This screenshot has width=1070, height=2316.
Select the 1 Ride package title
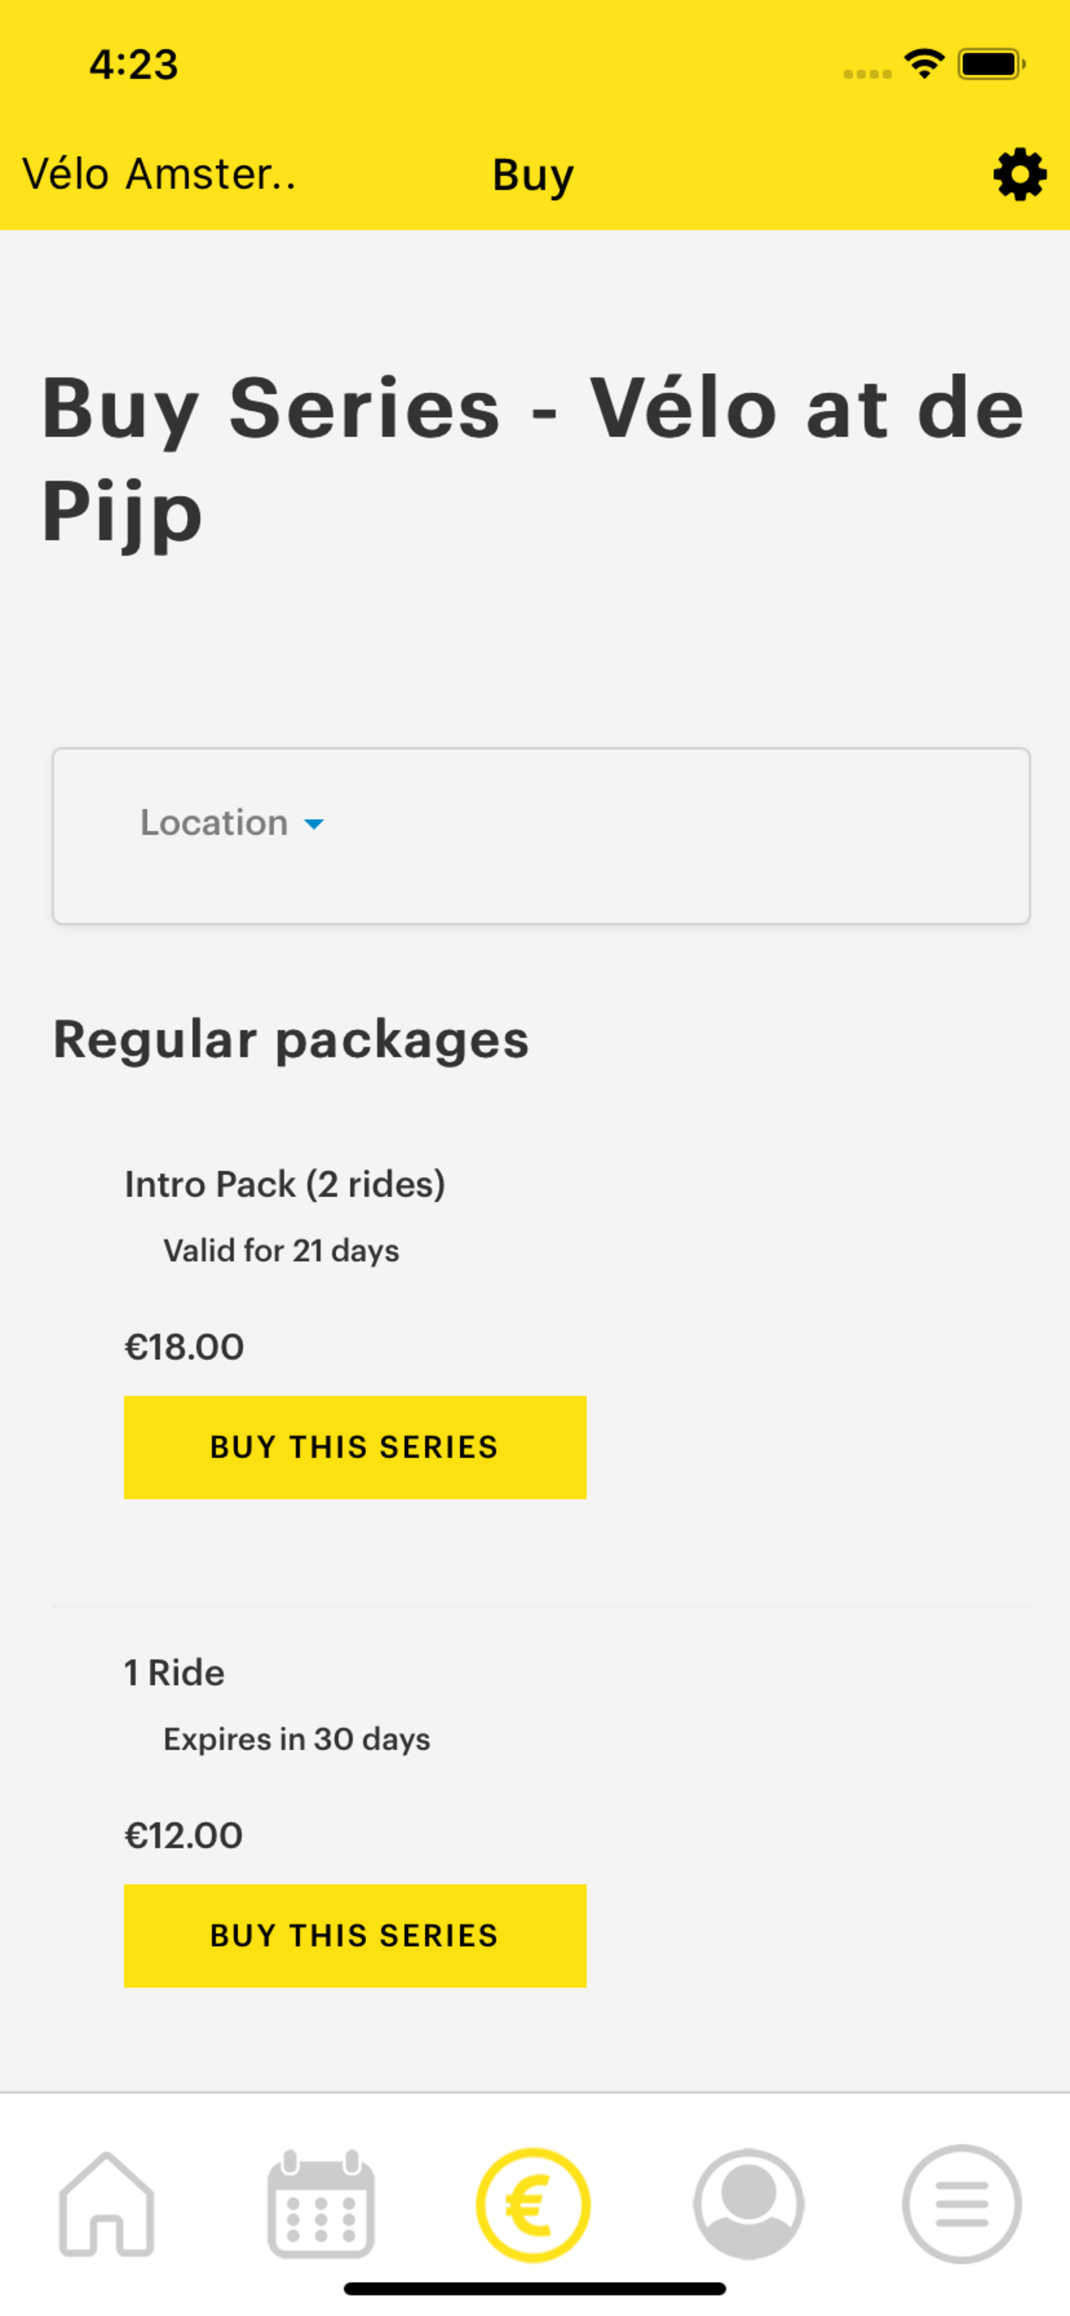click(x=174, y=1672)
